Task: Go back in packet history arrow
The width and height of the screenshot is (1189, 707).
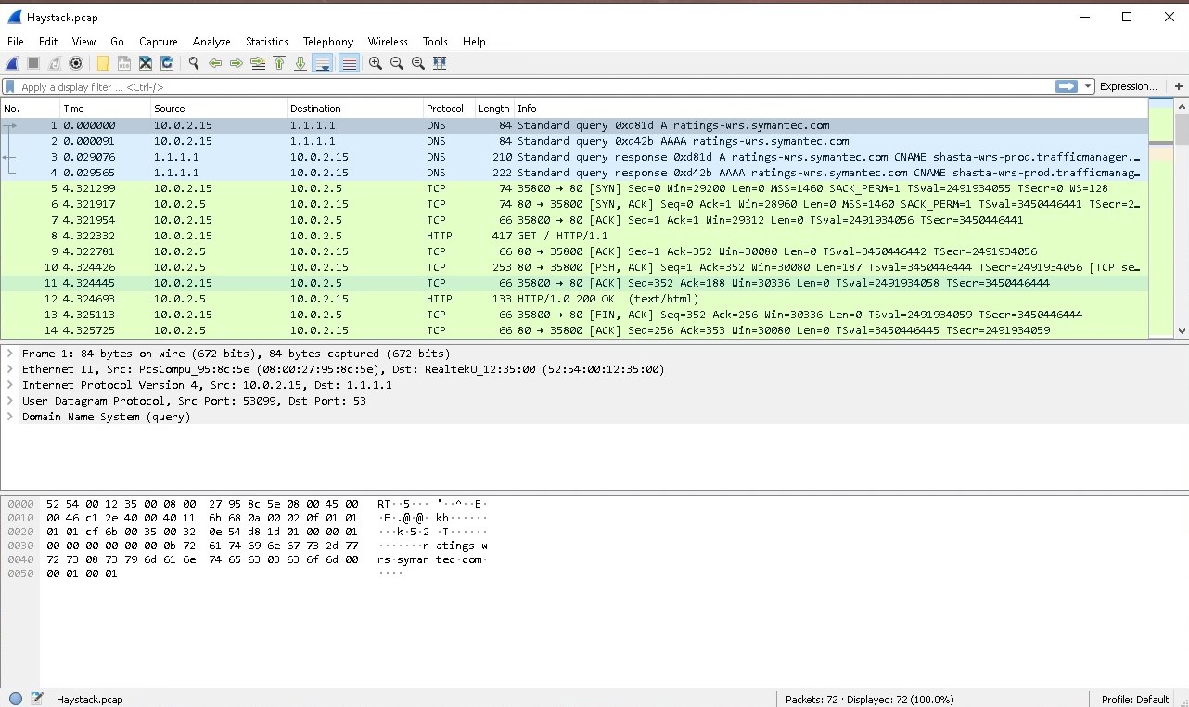Action: click(215, 63)
